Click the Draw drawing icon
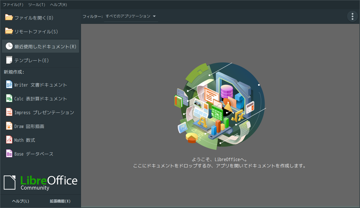Screen dimensions: 360x208 pos(9,126)
